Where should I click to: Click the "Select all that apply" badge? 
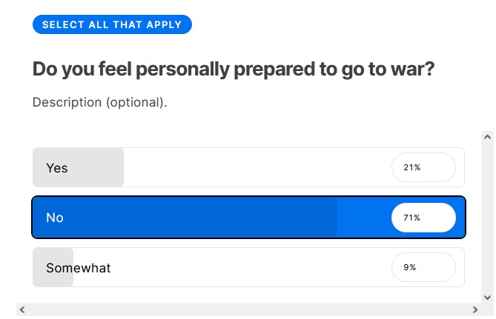point(112,24)
